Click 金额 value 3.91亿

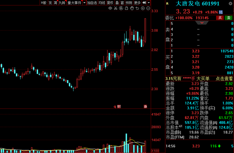(x=193, y=108)
